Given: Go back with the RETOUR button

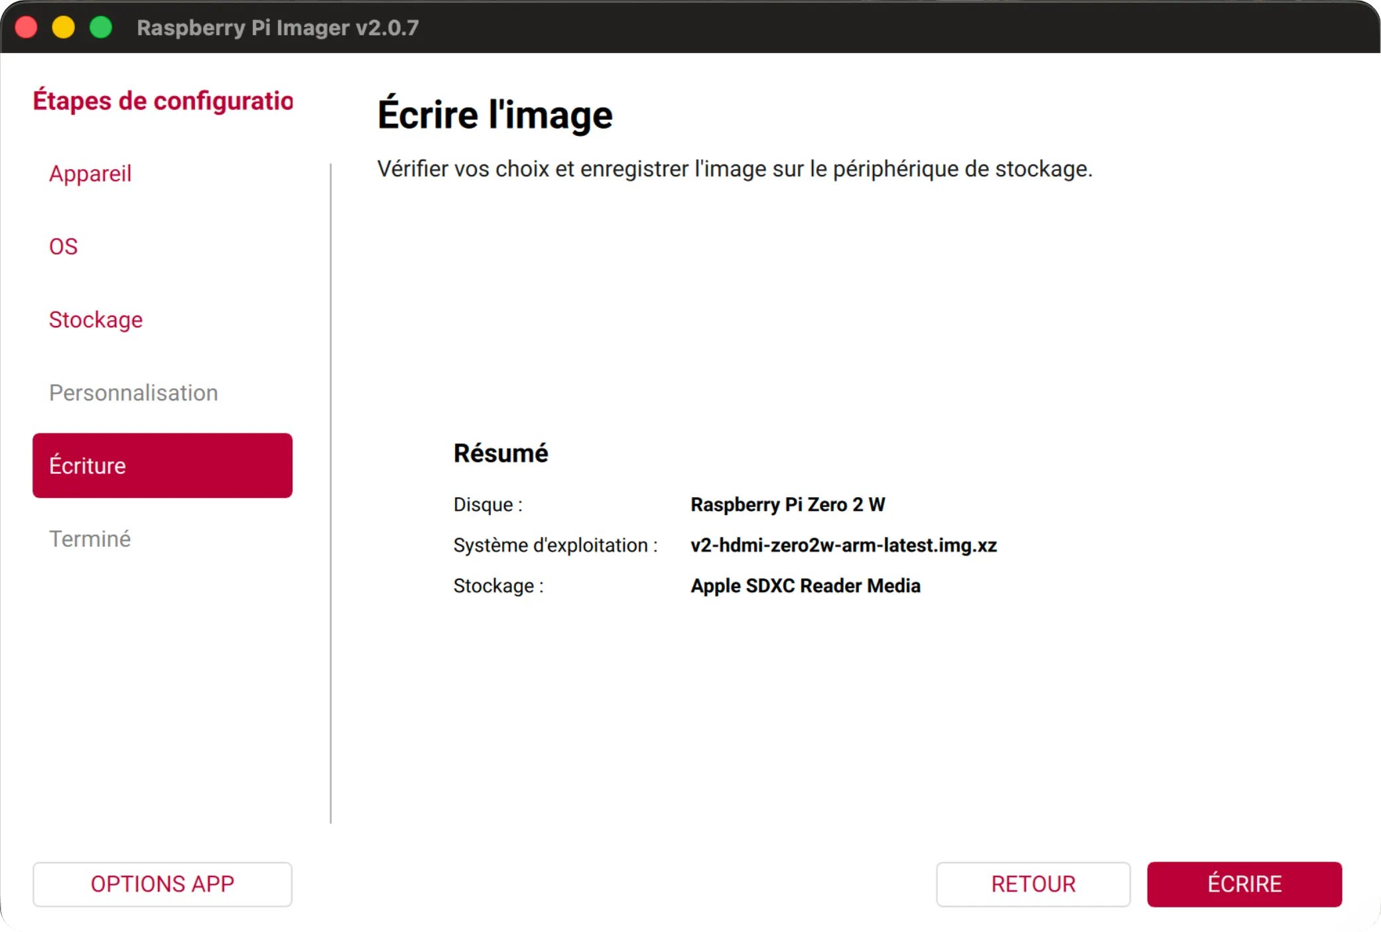Looking at the screenshot, I should (1033, 884).
